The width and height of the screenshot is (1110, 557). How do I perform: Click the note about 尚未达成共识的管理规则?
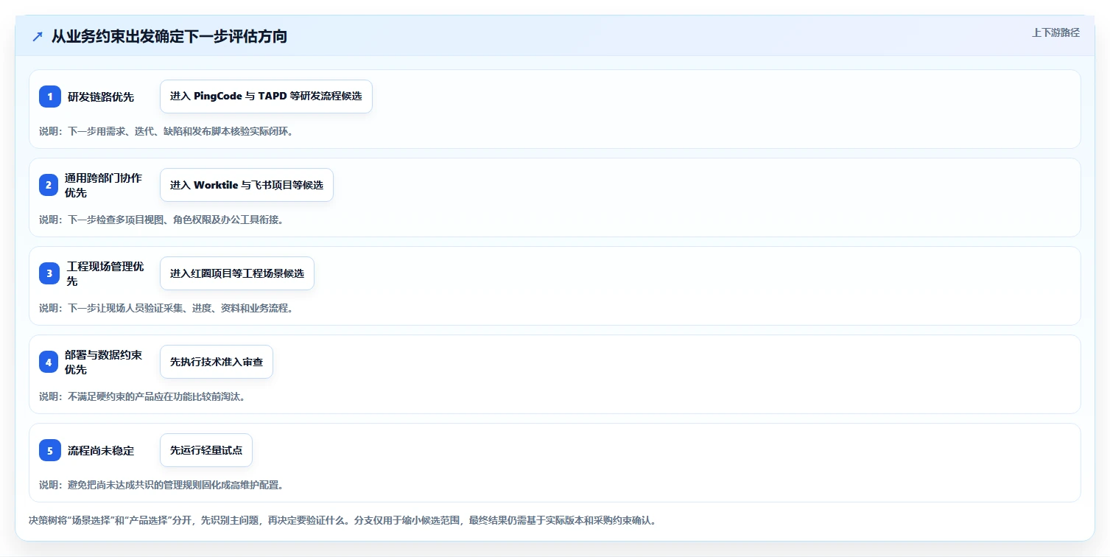[x=161, y=485]
